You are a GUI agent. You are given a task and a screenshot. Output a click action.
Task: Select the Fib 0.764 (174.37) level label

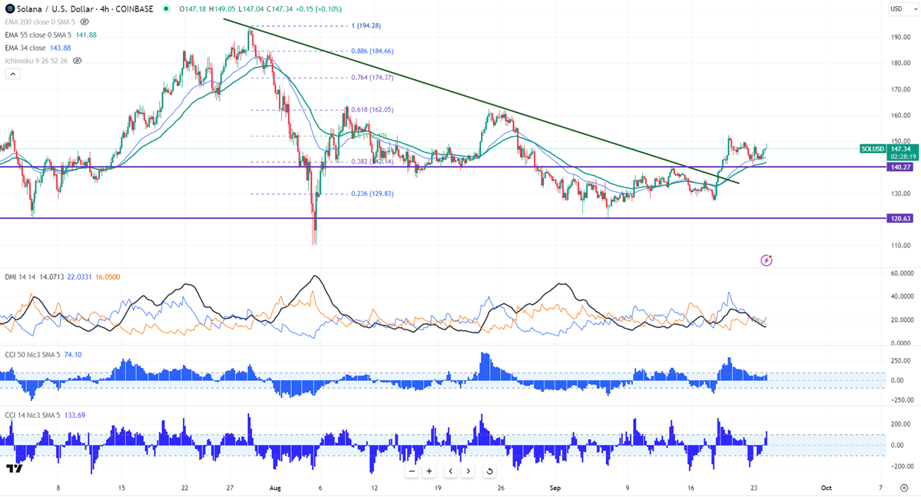(373, 78)
